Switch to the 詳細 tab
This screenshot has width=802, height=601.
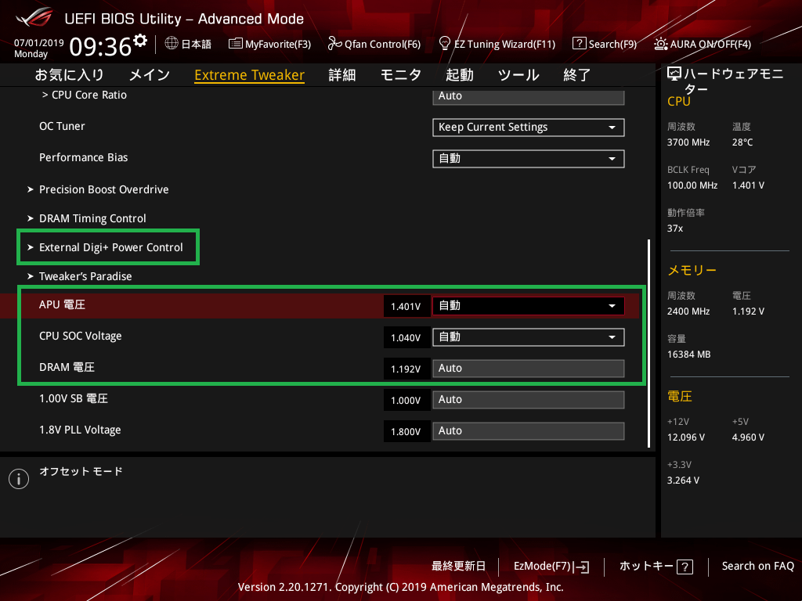[342, 75]
